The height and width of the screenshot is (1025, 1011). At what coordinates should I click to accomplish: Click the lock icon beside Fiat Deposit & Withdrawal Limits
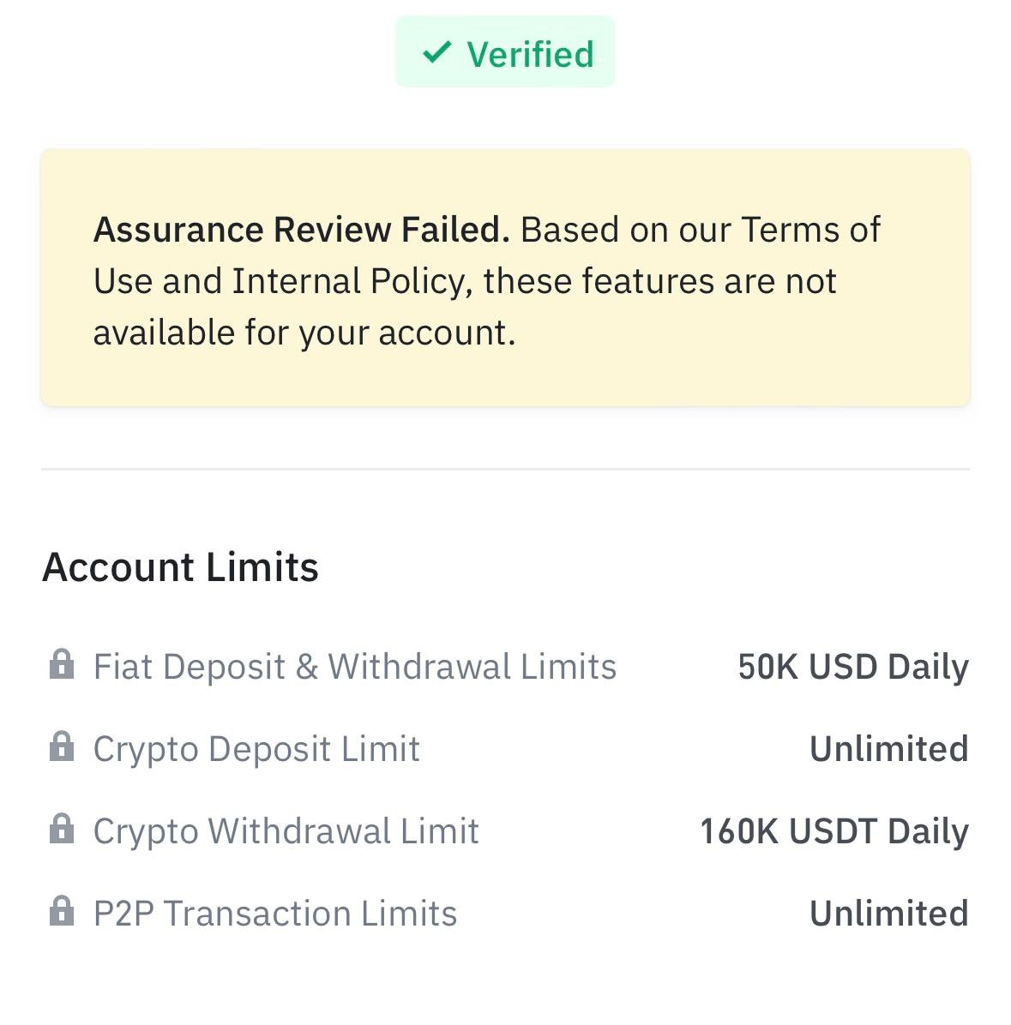[x=62, y=665]
